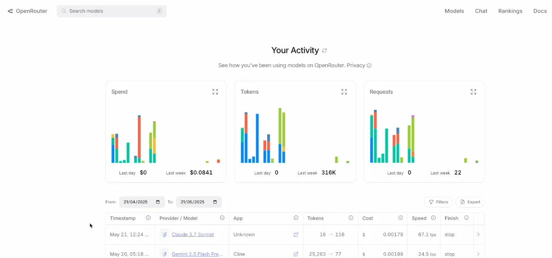Focus the Search models input field
The height and width of the screenshot is (258, 552).
coord(111,11)
